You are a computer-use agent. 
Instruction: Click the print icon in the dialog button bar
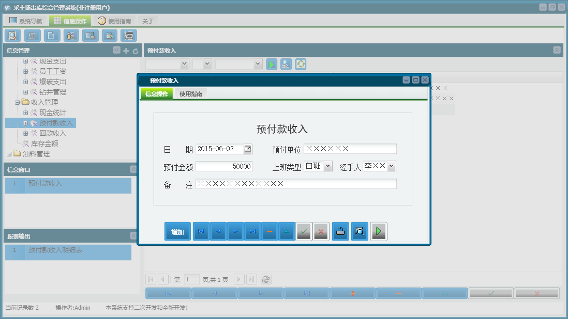[340, 231]
